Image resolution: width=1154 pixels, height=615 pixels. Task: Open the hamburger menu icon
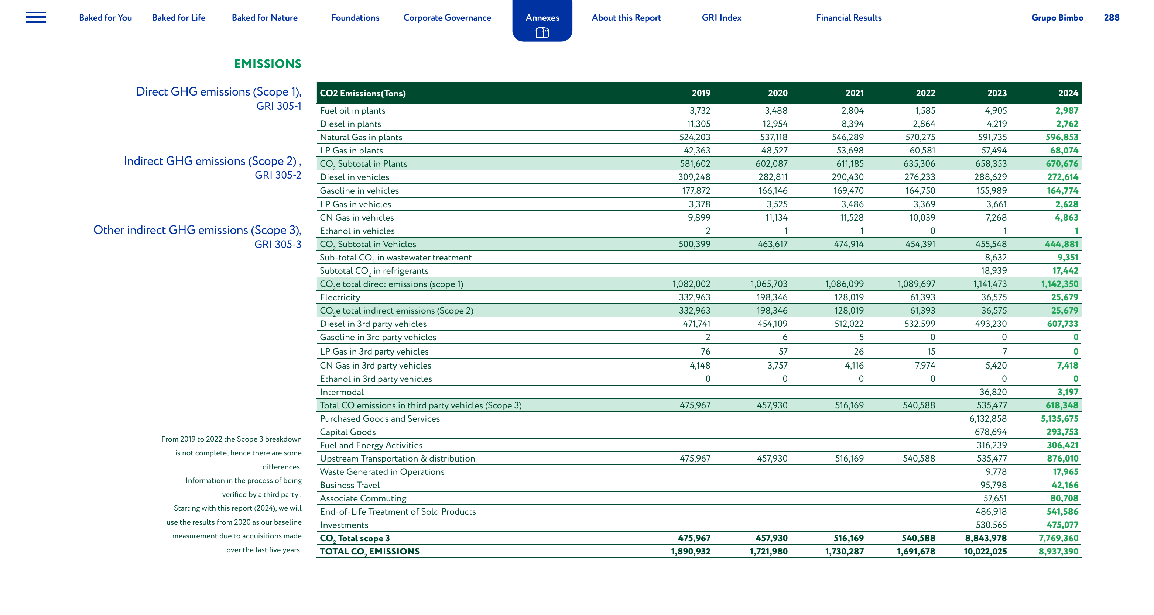click(x=36, y=17)
